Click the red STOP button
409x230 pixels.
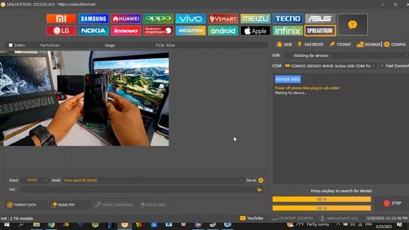pos(392,203)
